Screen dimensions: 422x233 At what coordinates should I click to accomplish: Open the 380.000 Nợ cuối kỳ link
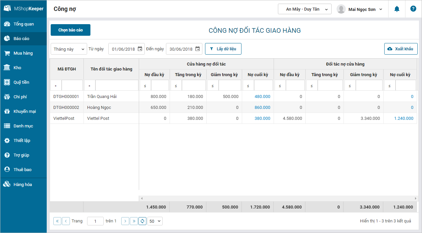pos(262,118)
